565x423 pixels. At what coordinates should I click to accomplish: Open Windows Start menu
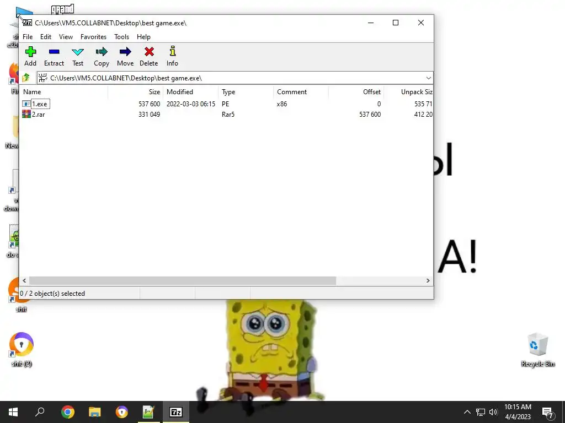coord(13,412)
